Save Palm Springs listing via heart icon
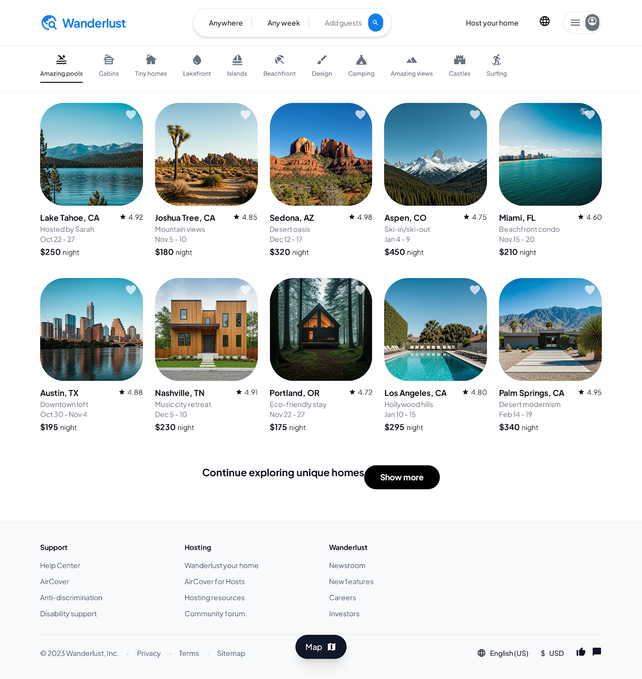The width and height of the screenshot is (642, 679). pos(590,290)
